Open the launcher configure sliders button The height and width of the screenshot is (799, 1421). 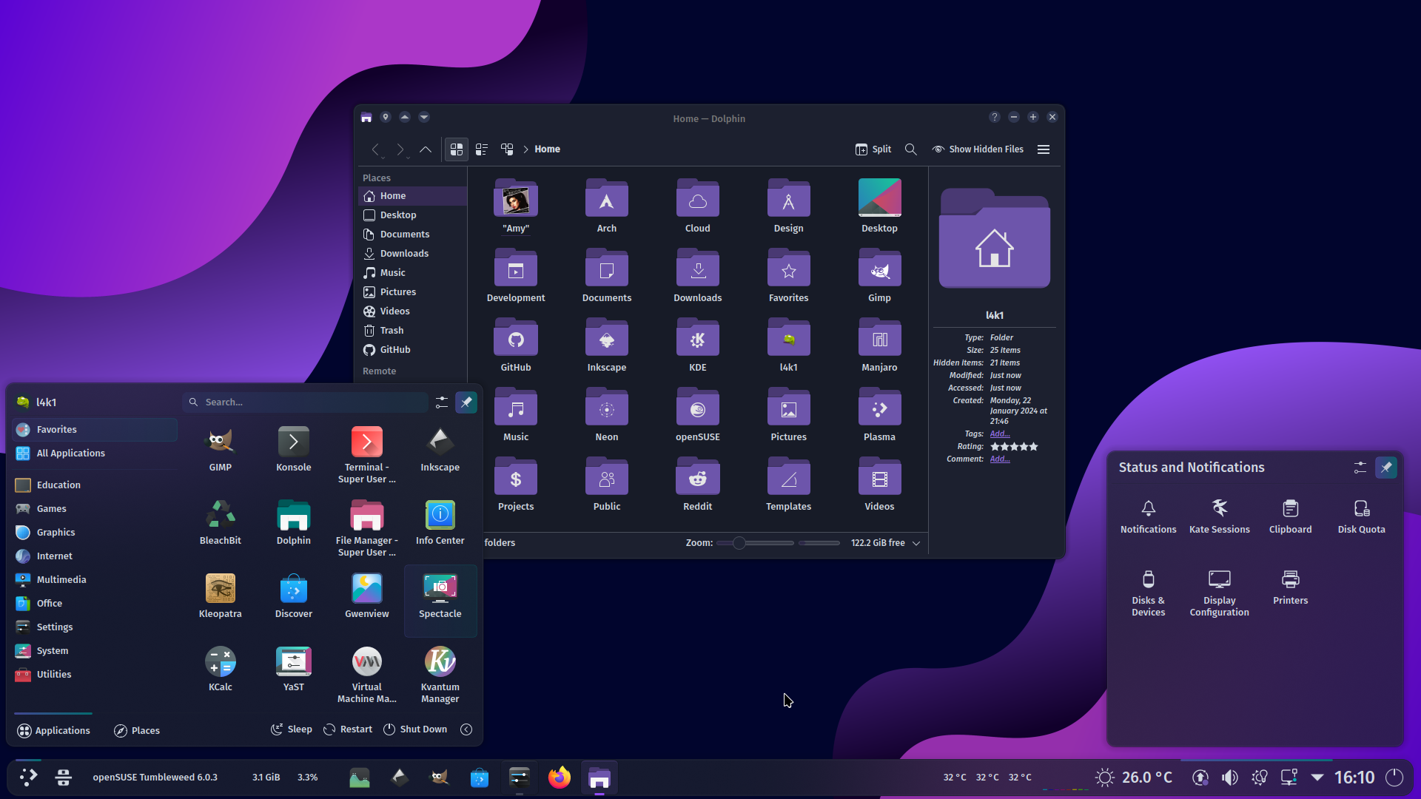click(442, 402)
